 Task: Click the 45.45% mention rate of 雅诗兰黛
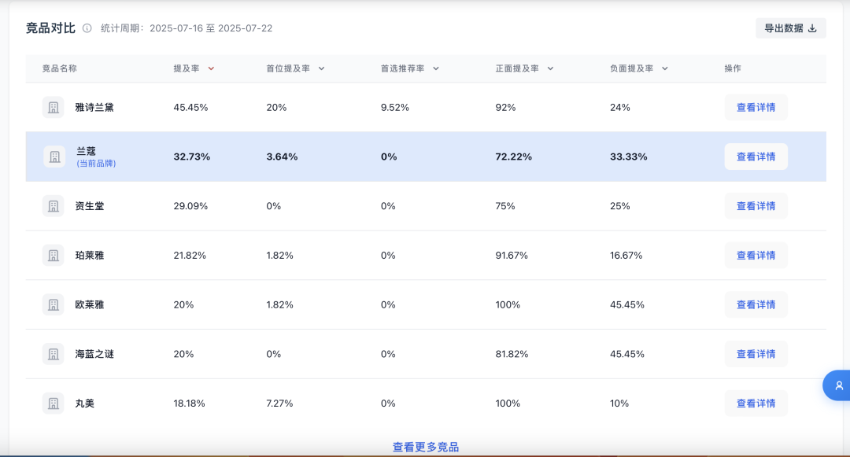[x=190, y=107]
